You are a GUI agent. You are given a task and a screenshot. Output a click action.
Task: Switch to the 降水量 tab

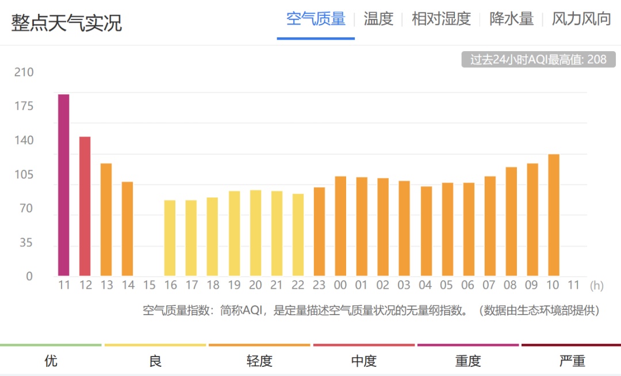point(511,19)
